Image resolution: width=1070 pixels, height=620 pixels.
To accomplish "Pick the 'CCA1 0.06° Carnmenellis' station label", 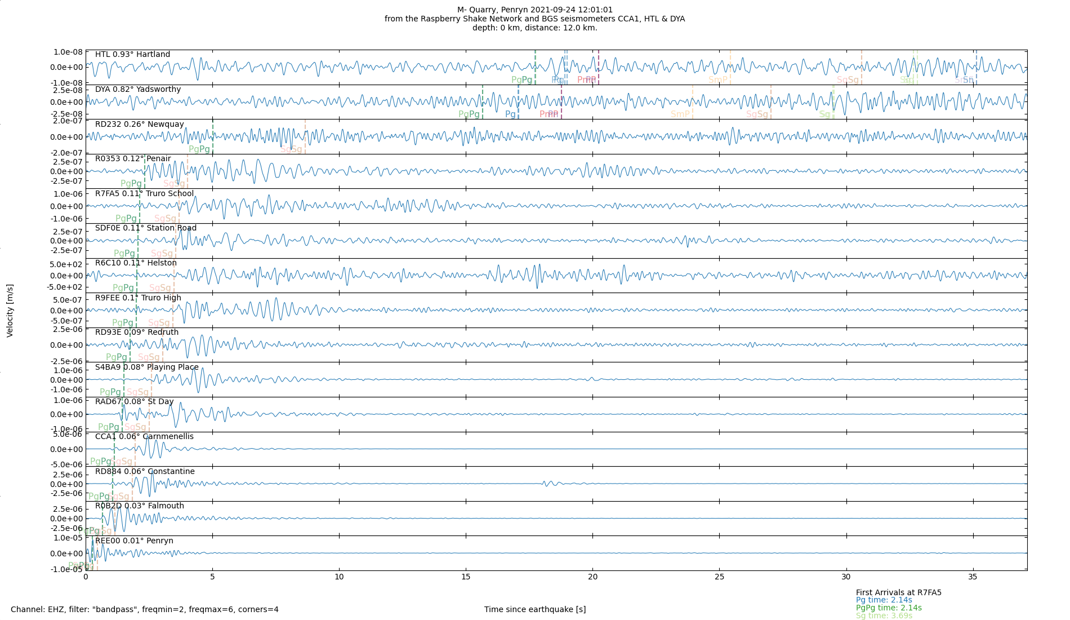I will click(x=144, y=436).
